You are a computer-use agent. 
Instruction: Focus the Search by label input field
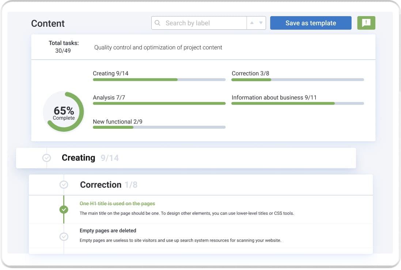click(204, 23)
